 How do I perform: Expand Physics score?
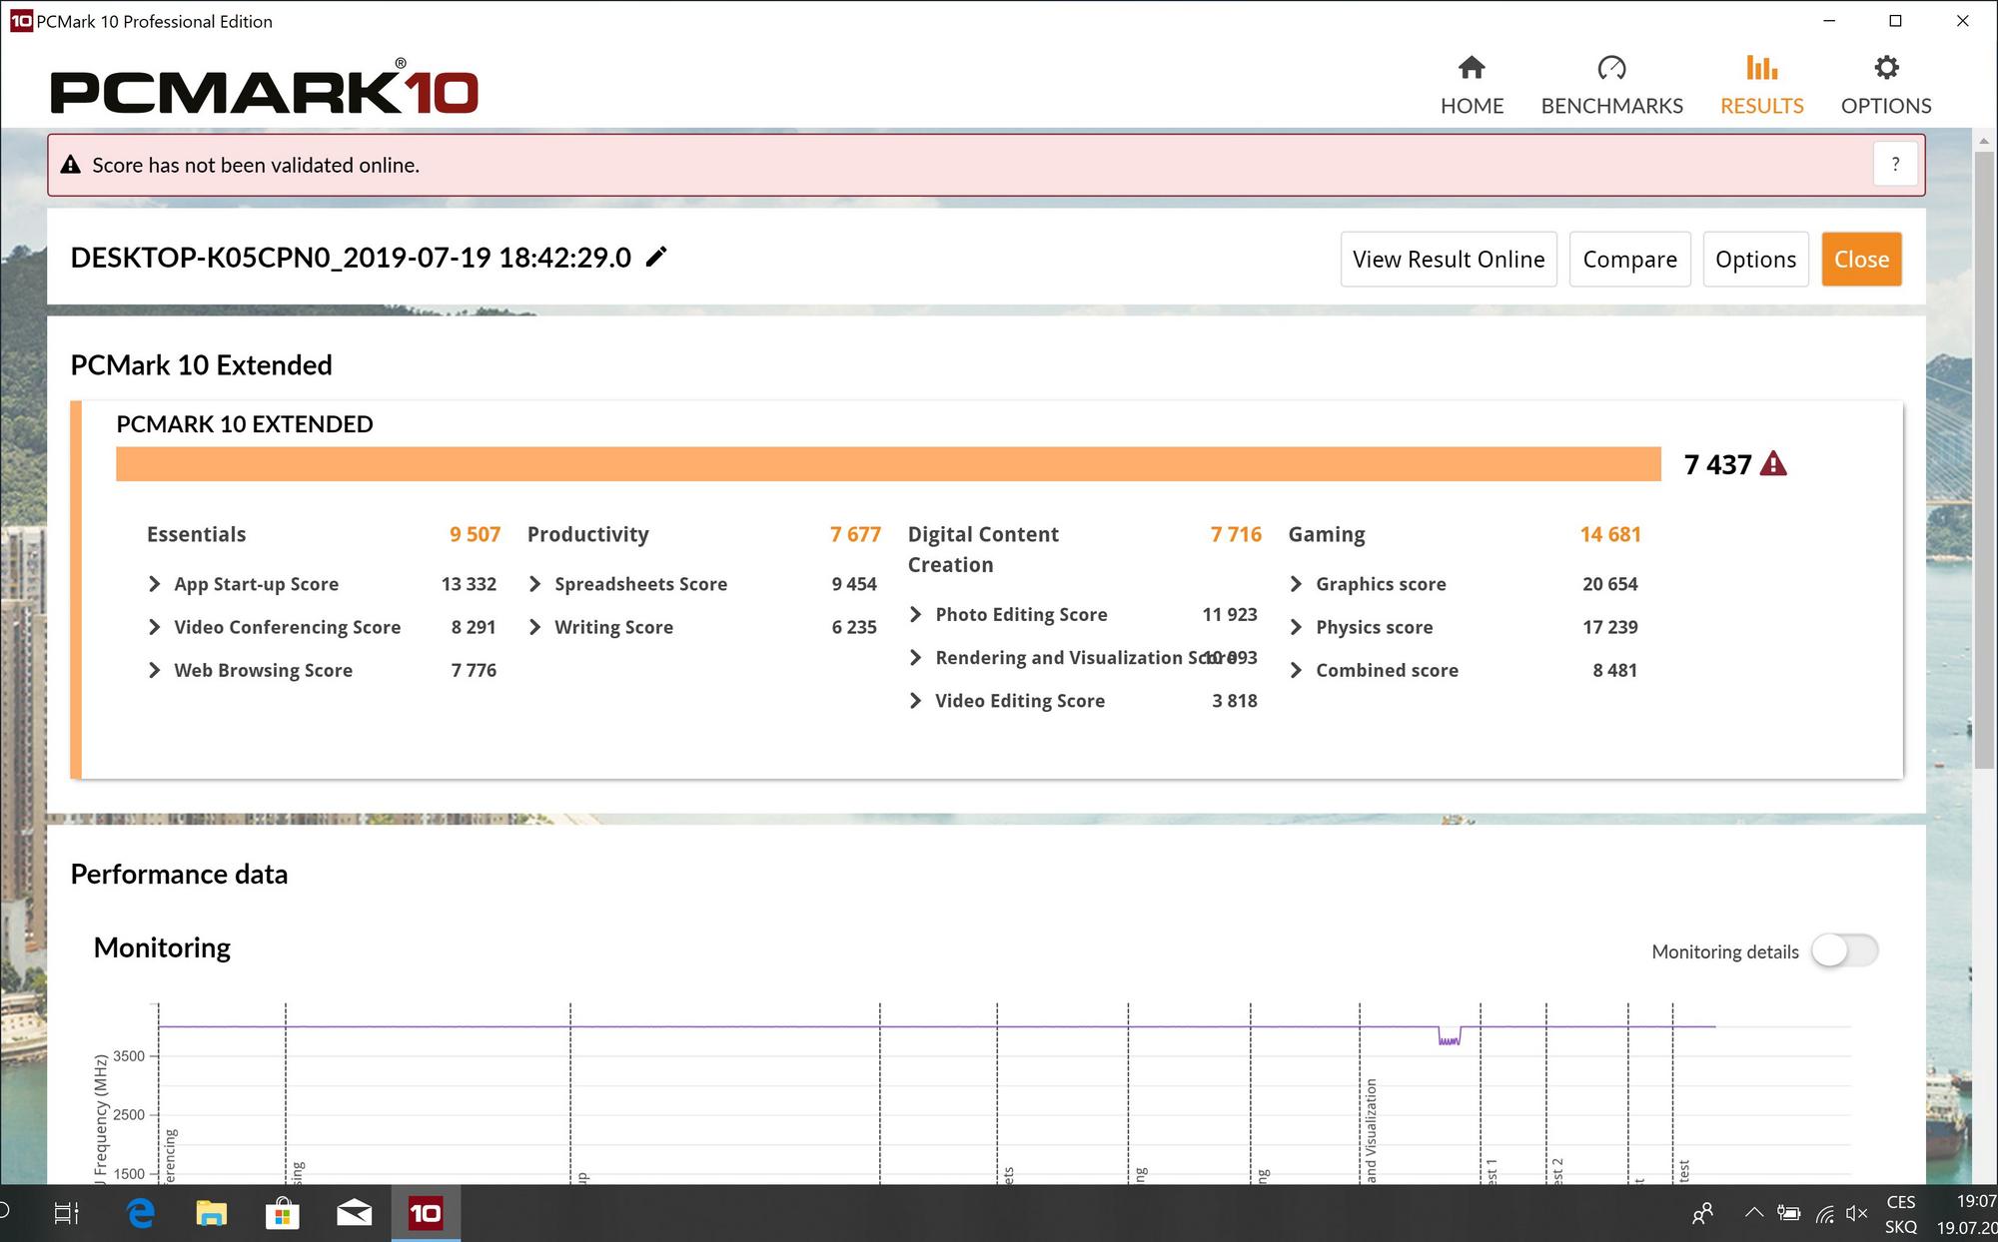[1296, 627]
